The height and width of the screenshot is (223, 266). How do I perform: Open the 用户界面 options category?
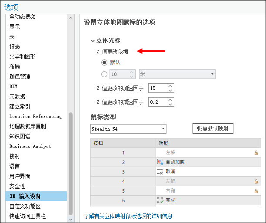point(20,176)
